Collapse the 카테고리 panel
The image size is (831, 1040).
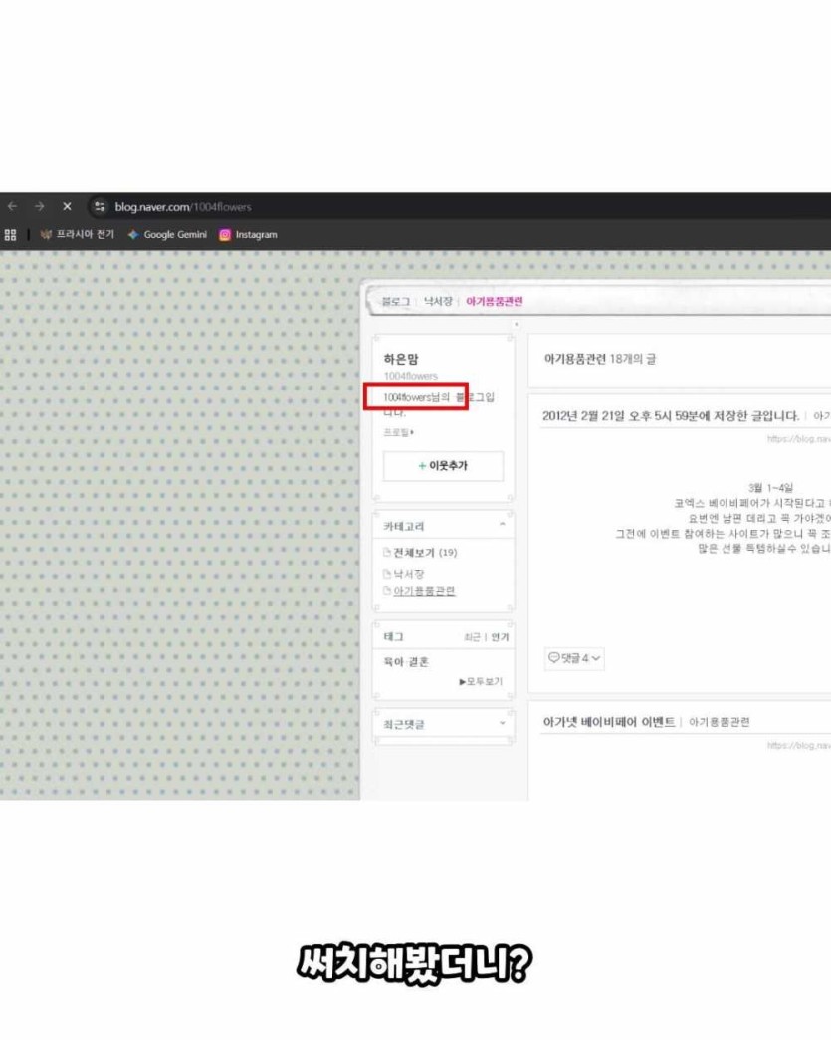[x=502, y=525]
